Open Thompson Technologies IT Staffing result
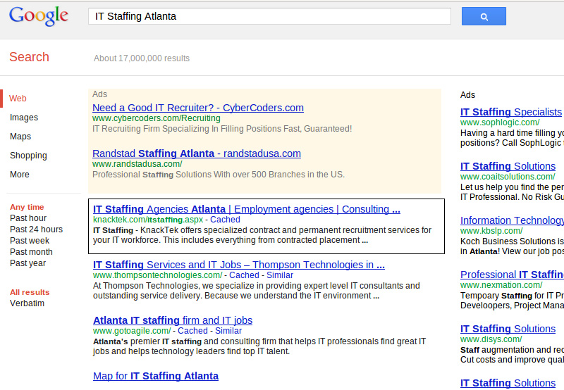The height and width of the screenshot is (390, 564). coord(239,265)
